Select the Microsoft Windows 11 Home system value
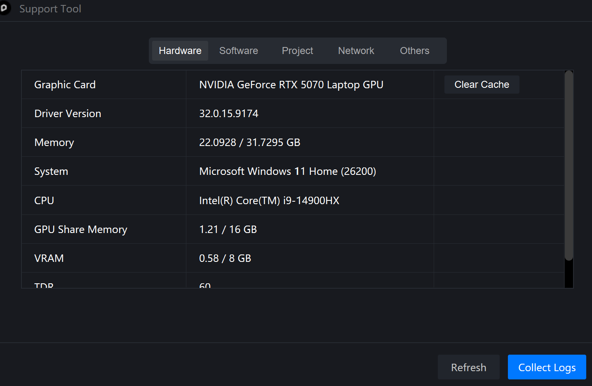Viewport: 592px width, 386px height. (287, 171)
